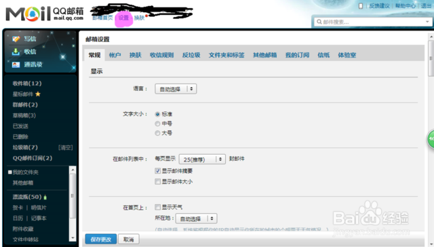Uncheck 显示邮件摘要 checkbox
Viewport: 434px width, 247px height.
pyautogui.click(x=157, y=171)
